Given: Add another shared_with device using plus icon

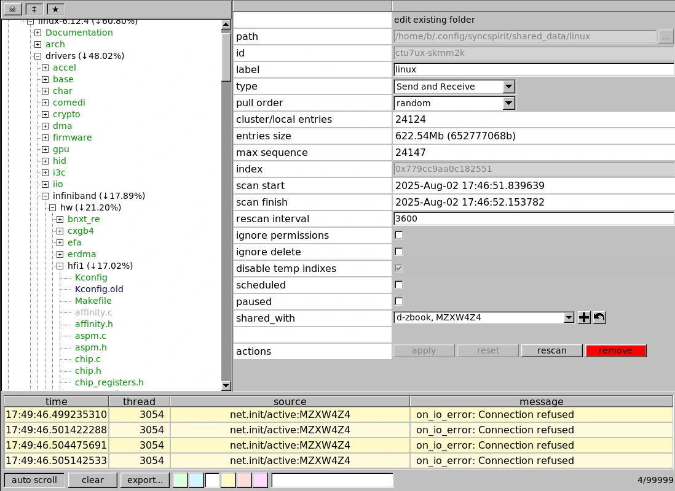Looking at the screenshot, I should pos(584,317).
